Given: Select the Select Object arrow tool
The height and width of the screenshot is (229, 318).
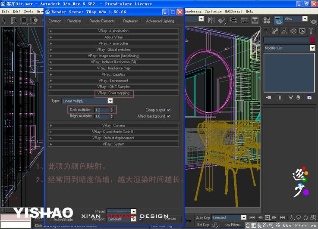Looking at the screenshot, I should tap(4, 20).
